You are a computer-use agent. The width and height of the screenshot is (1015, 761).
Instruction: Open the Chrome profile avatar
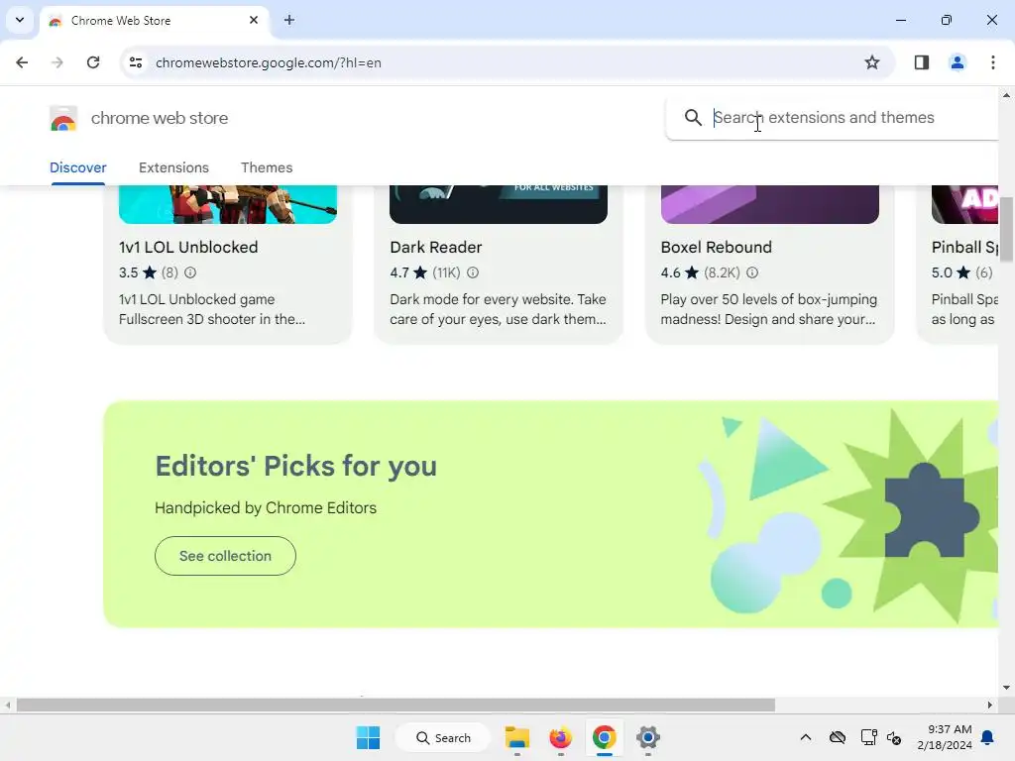[x=958, y=62]
